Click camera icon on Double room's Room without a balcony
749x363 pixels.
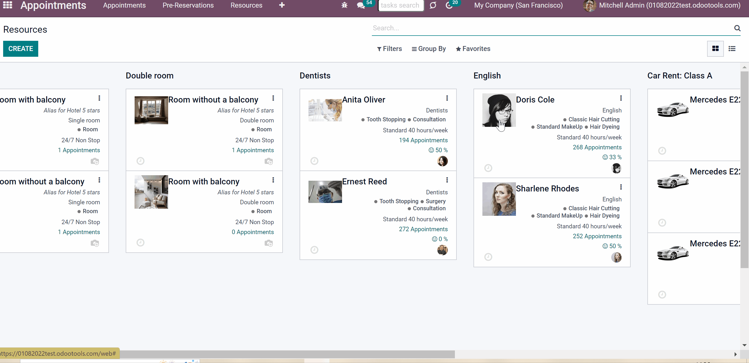pyautogui.click(x=269, y=161)
